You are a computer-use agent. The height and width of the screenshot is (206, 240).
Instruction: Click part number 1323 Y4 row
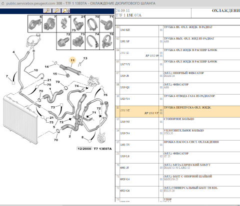pos(177,100)
